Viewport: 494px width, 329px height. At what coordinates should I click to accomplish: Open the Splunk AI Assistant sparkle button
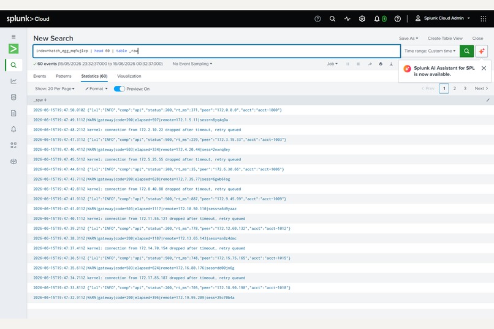click(481, 51)
